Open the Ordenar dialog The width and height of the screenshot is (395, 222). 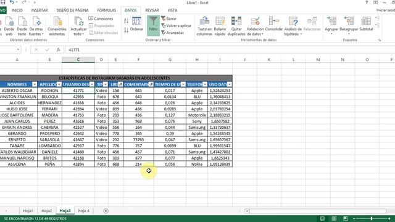(x=137, y=25)
